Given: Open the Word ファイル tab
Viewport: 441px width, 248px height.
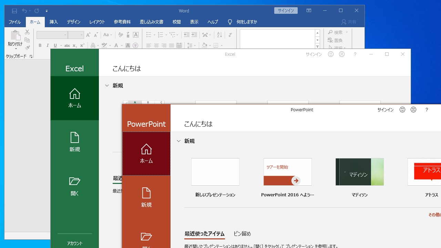Looking at the screenshot, I should (14, 22).
